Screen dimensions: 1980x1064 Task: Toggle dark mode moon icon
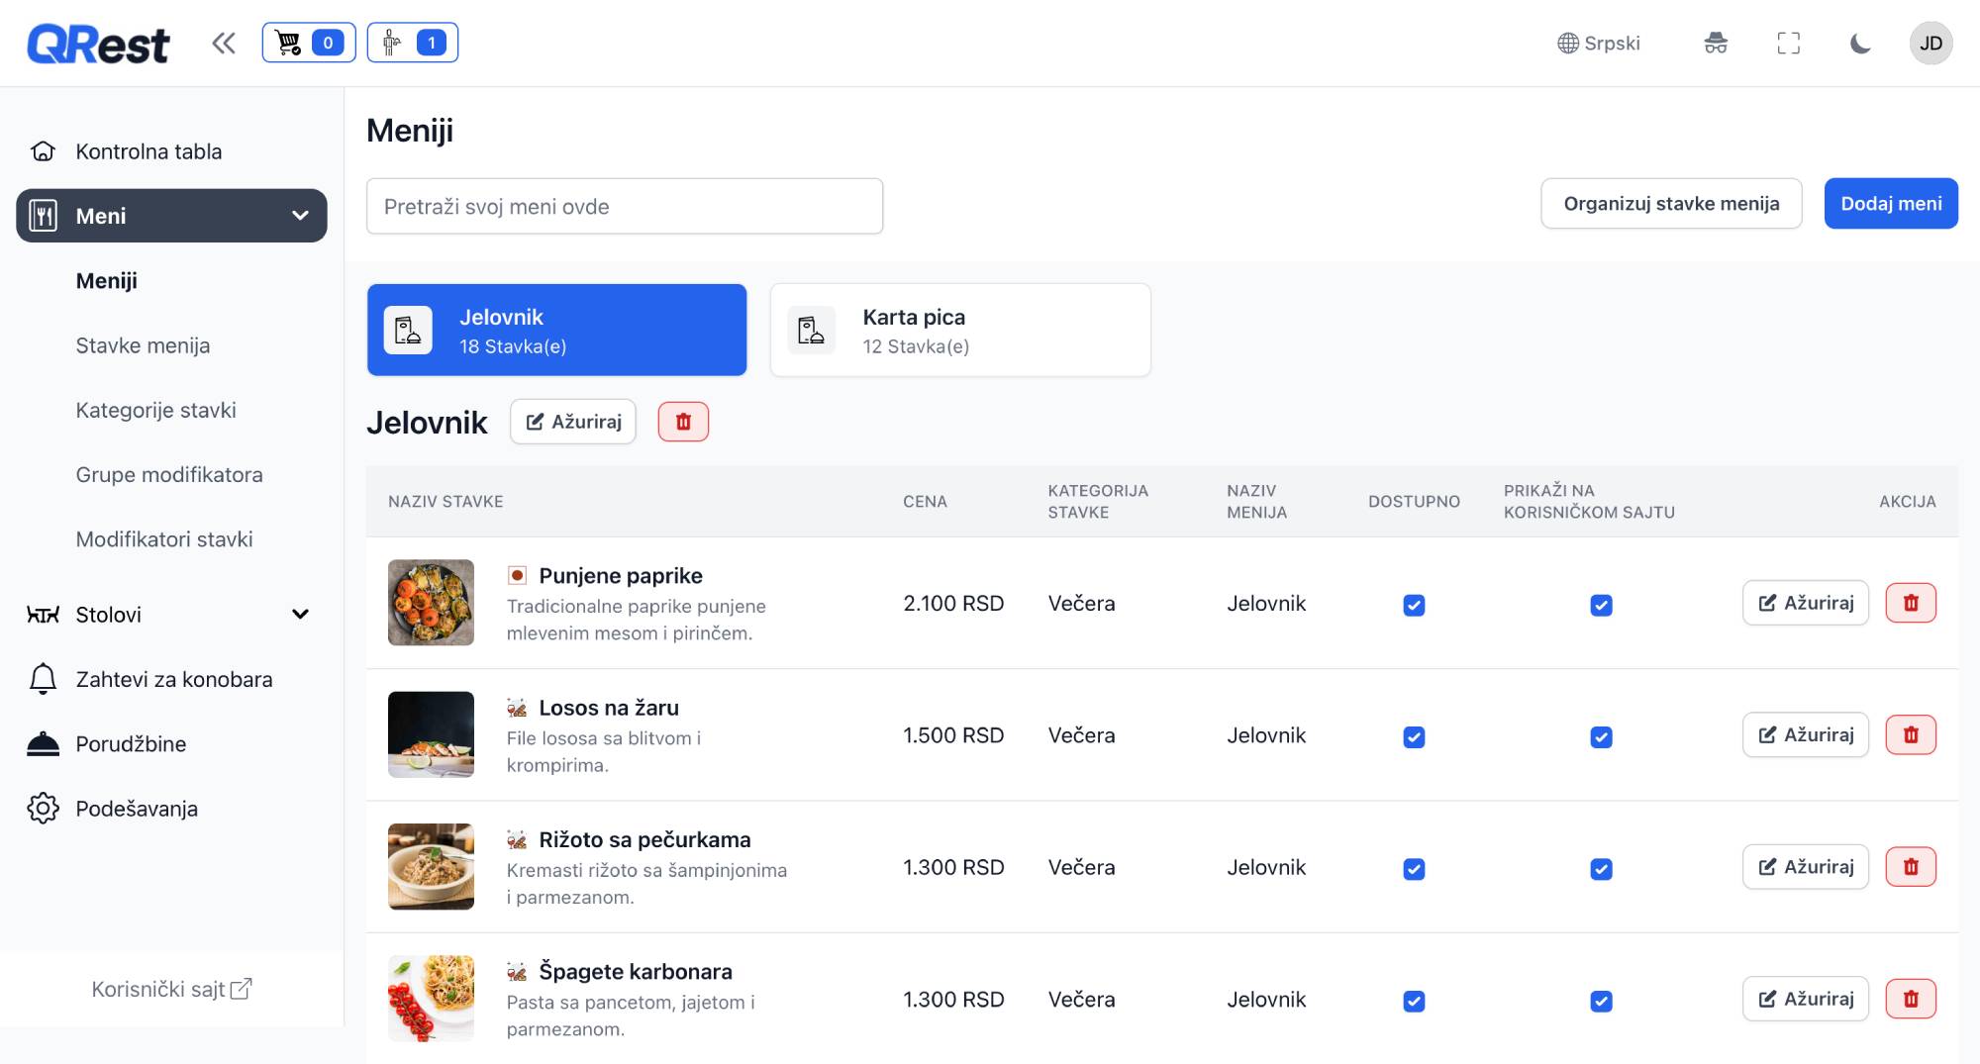1860,43
